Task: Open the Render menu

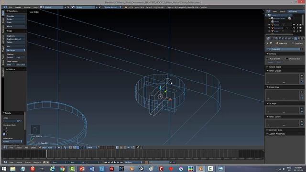Action: pyautogui.click(x=18, y=7)
